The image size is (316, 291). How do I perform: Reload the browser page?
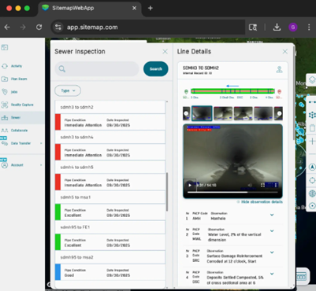(39, 27)
